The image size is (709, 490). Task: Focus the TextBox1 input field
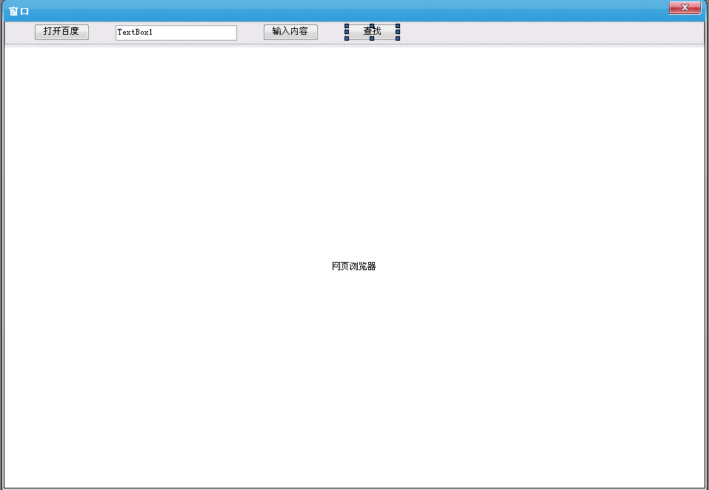(176, 33)
